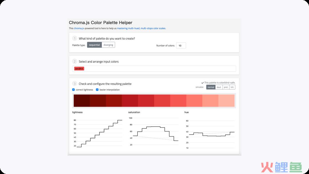Click the lightness chart
Image resolution: width=309 pixels, height=174 pixels.
[x=98, y=133]
